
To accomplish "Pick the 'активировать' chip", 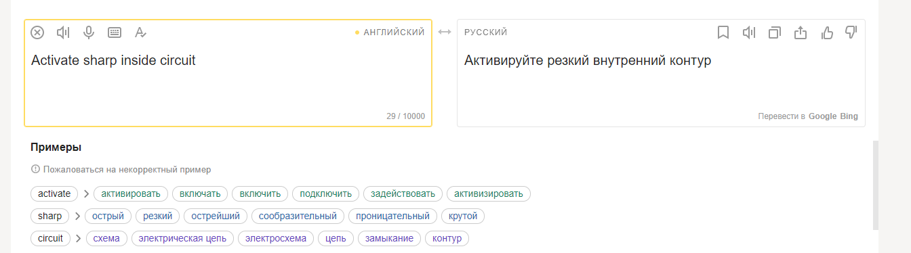I will (131, 193).
